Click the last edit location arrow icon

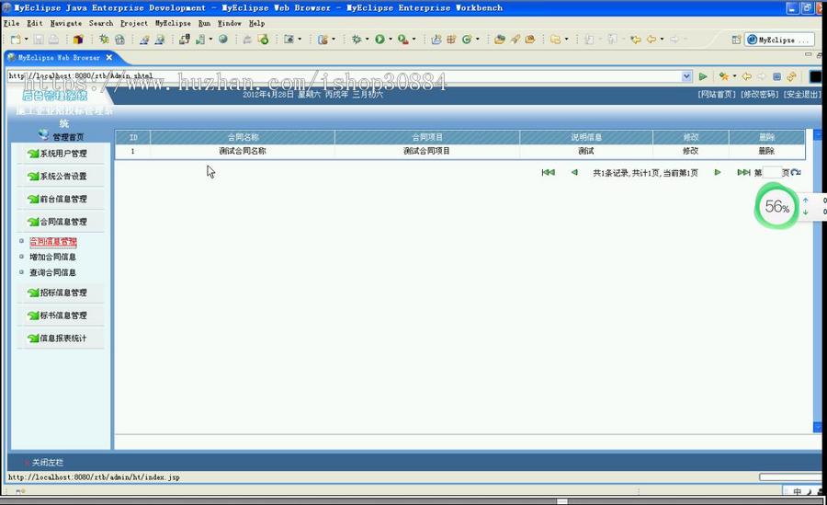coord(636,40)
